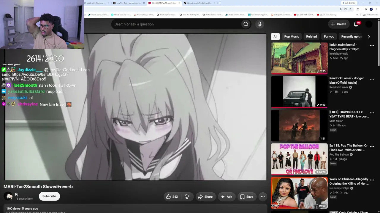
Task: Open the juneblazemusic channel link
Action: click(x=339, y=54)
